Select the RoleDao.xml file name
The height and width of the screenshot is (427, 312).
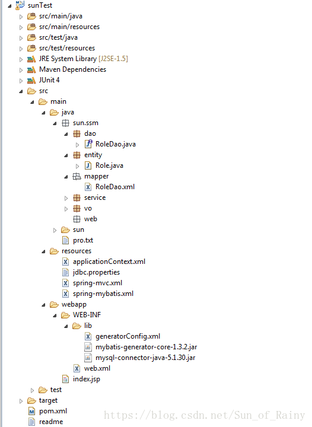pyautogui.click(x=115, y=187)
